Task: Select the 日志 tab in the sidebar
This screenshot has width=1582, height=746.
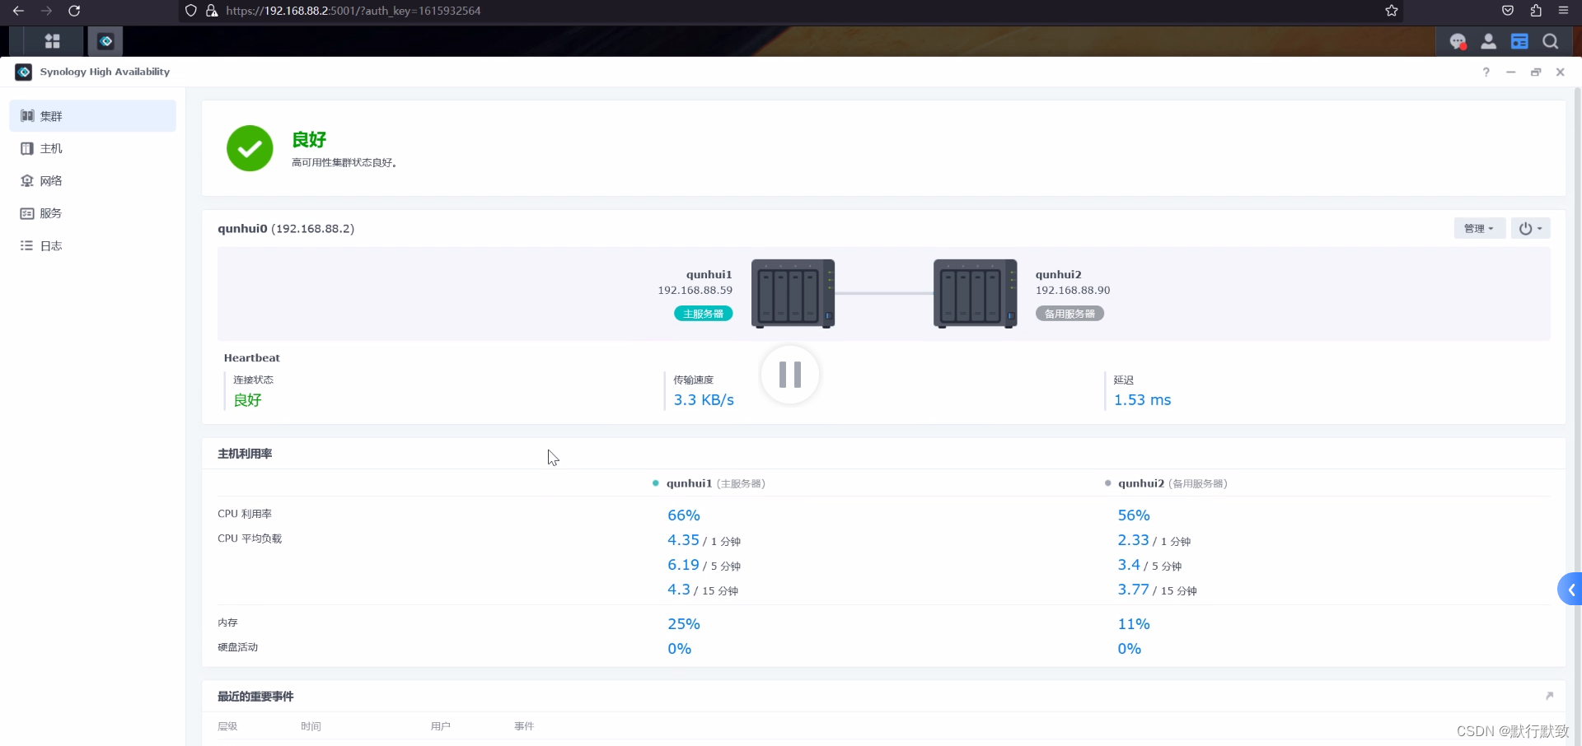Action: [x=92, y=245]
